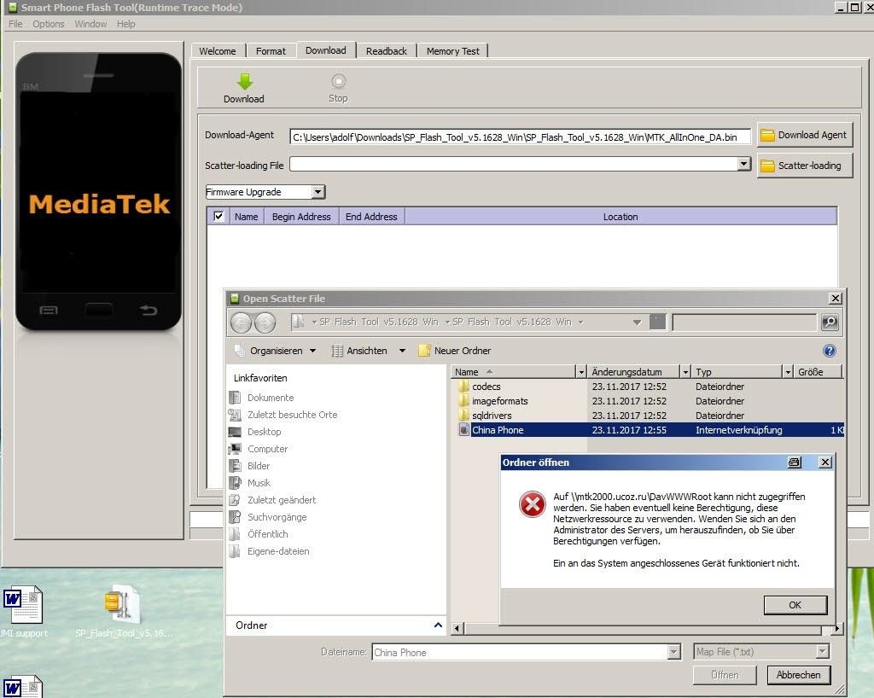Click the Suchvorgänge icon in Linkfavoriten
Image resolution: width=874 pixels, height=698 pixels.
pyautogui.click(x=235, y=517)
